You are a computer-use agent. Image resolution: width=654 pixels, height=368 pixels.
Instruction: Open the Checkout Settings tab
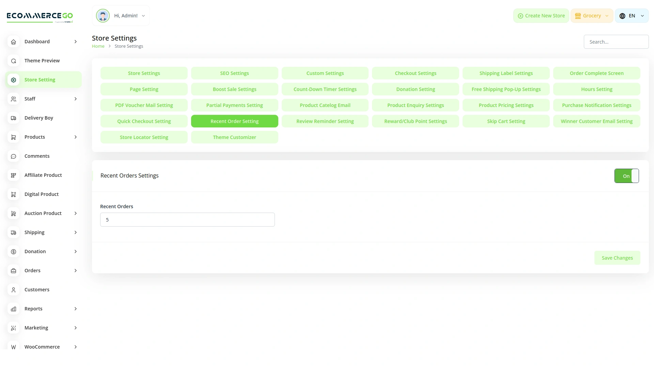pos(416,73)
